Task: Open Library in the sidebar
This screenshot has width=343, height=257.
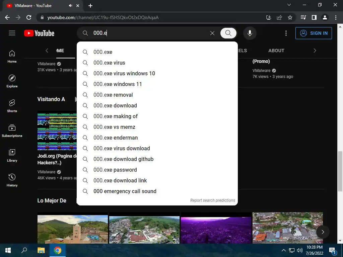Action: [12, 155]
